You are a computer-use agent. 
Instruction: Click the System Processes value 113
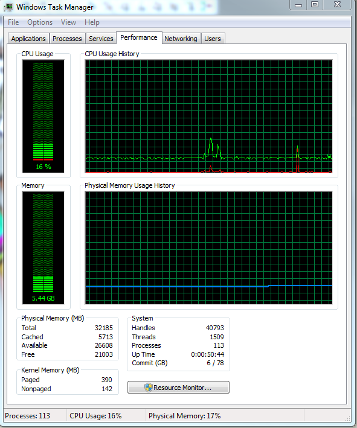click(x=219, y=345)
